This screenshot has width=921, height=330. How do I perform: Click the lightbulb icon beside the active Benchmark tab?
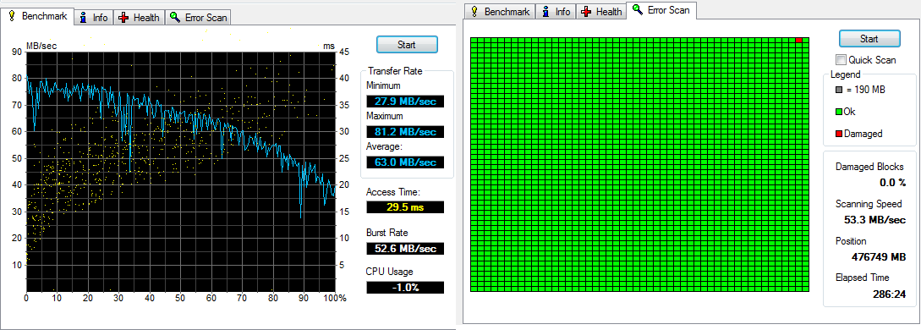[12, 16]
